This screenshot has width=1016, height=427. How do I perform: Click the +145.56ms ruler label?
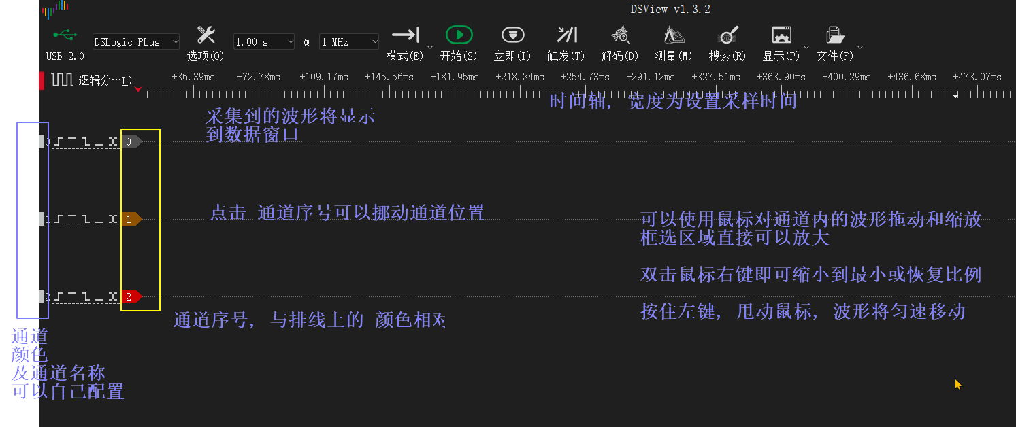[389, 77]
